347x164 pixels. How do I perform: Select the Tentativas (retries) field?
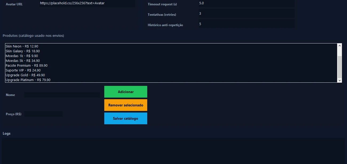click(246, 14)
